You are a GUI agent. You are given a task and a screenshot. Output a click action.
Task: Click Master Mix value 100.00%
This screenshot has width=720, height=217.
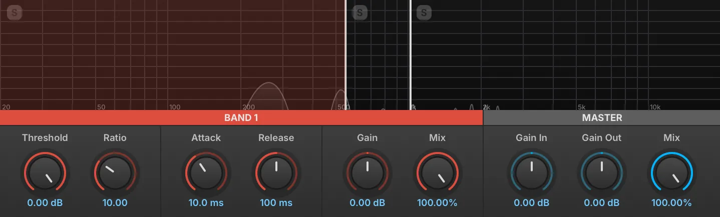671,203
